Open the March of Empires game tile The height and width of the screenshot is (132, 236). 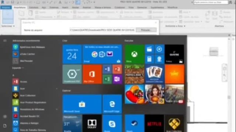(x=174, y=94)
